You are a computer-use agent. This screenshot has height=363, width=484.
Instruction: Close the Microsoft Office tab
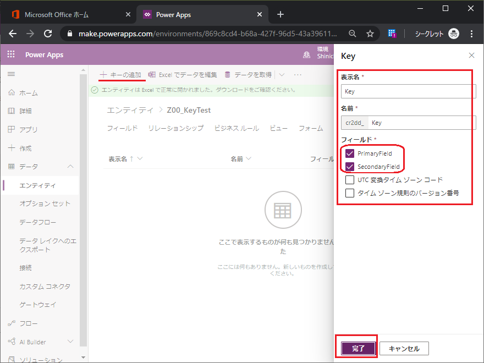point(128,14)
